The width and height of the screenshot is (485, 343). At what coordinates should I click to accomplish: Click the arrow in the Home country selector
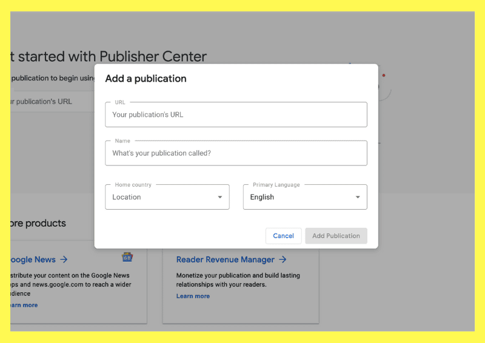220,198
